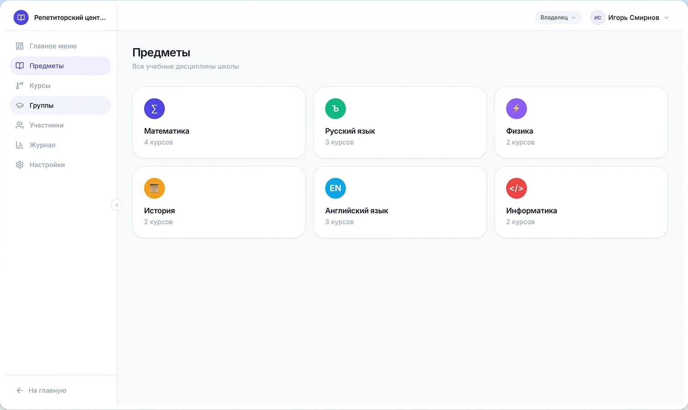Image resolution: width=688 pixels, height=410 pixels.
Task: Open Главное меню in the sidebar
Action: (x=60, y=46)
